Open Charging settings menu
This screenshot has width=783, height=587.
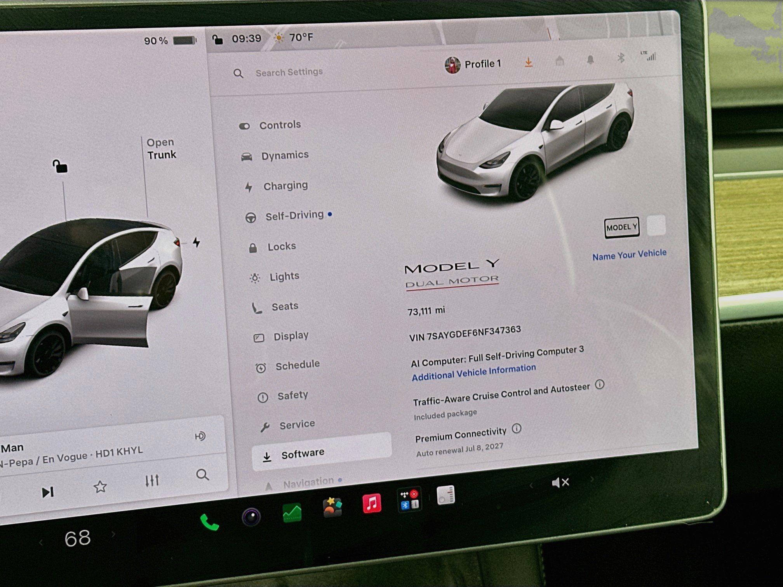[x=276, y=186]
